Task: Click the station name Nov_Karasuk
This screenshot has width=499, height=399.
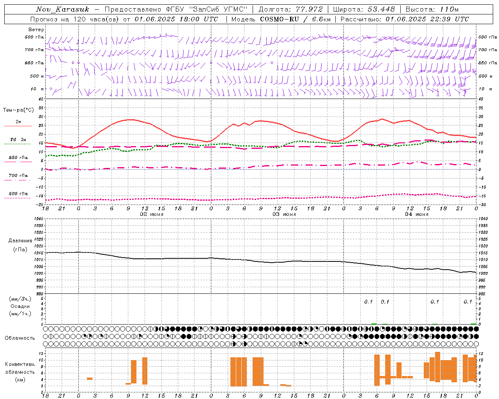Action: pos(62,9)
